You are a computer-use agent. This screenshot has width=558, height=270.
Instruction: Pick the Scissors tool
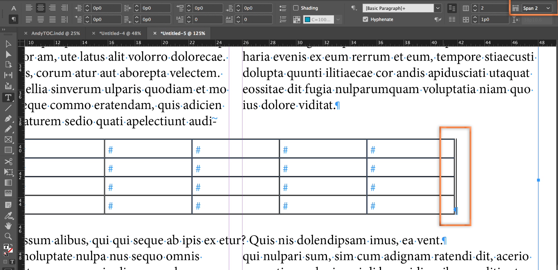[8, 161]
